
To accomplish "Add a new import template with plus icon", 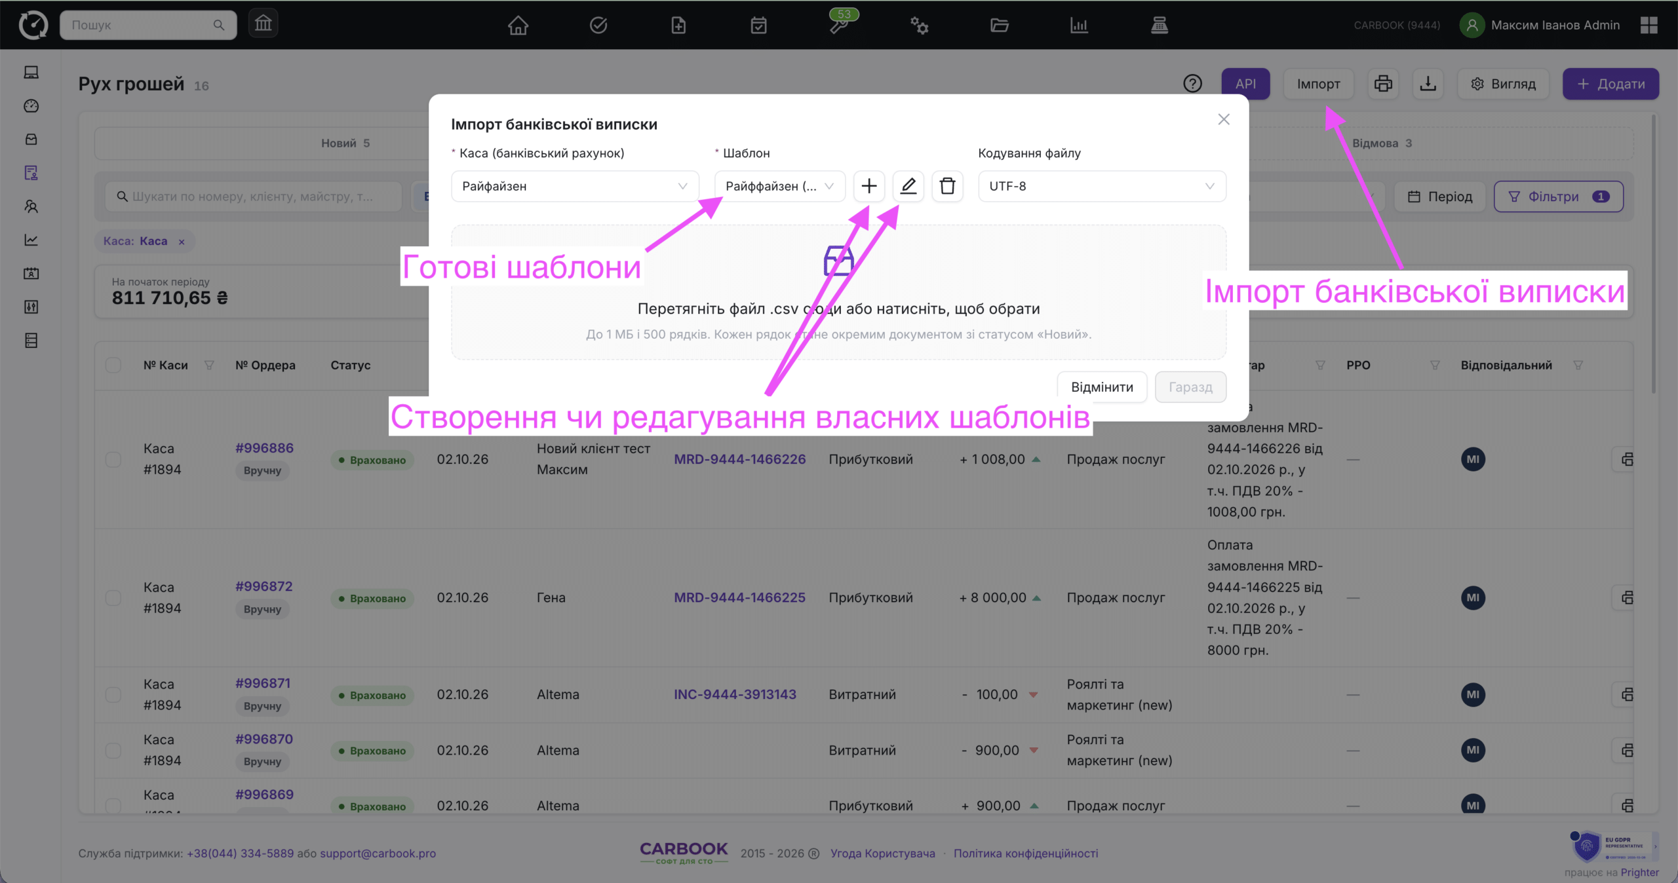I will tap(868, 186).
